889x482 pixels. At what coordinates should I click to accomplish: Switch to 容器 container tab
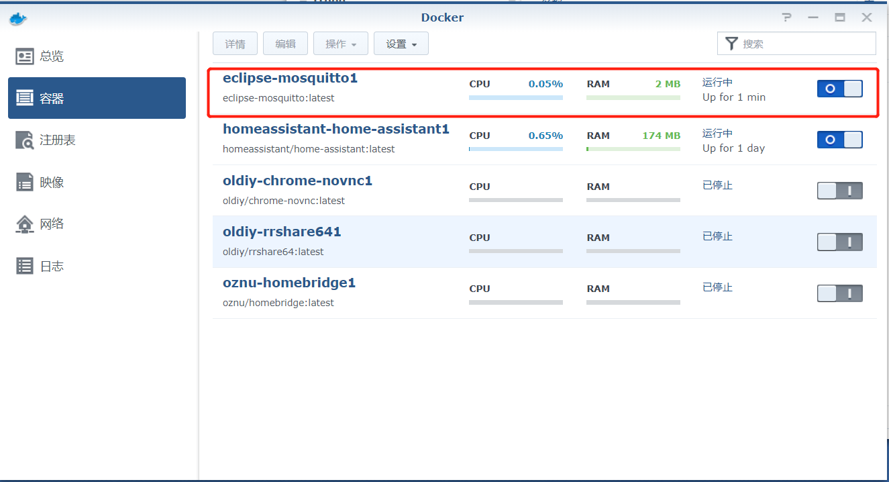(97, 98)
